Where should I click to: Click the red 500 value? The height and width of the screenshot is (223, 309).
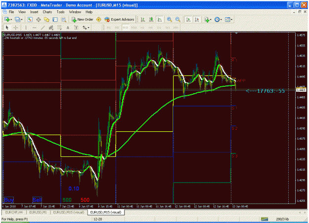(x=85, y=200)
